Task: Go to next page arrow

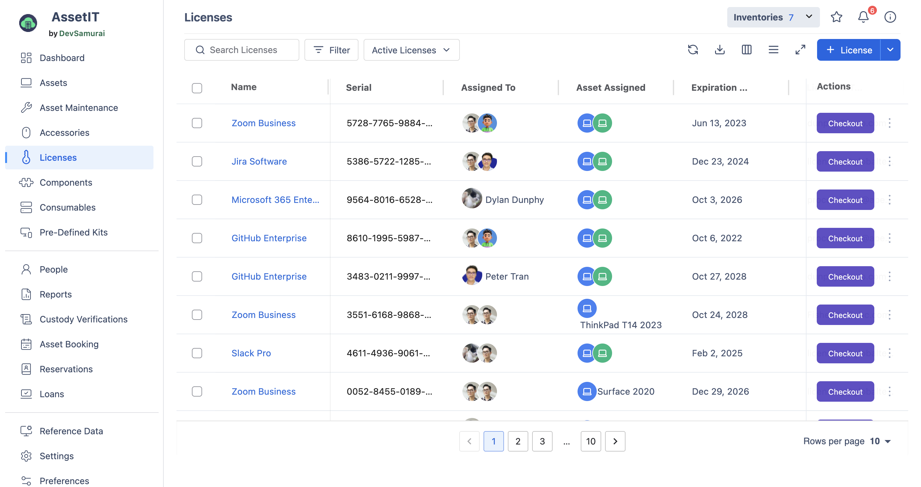Action: tap(615, 441)
